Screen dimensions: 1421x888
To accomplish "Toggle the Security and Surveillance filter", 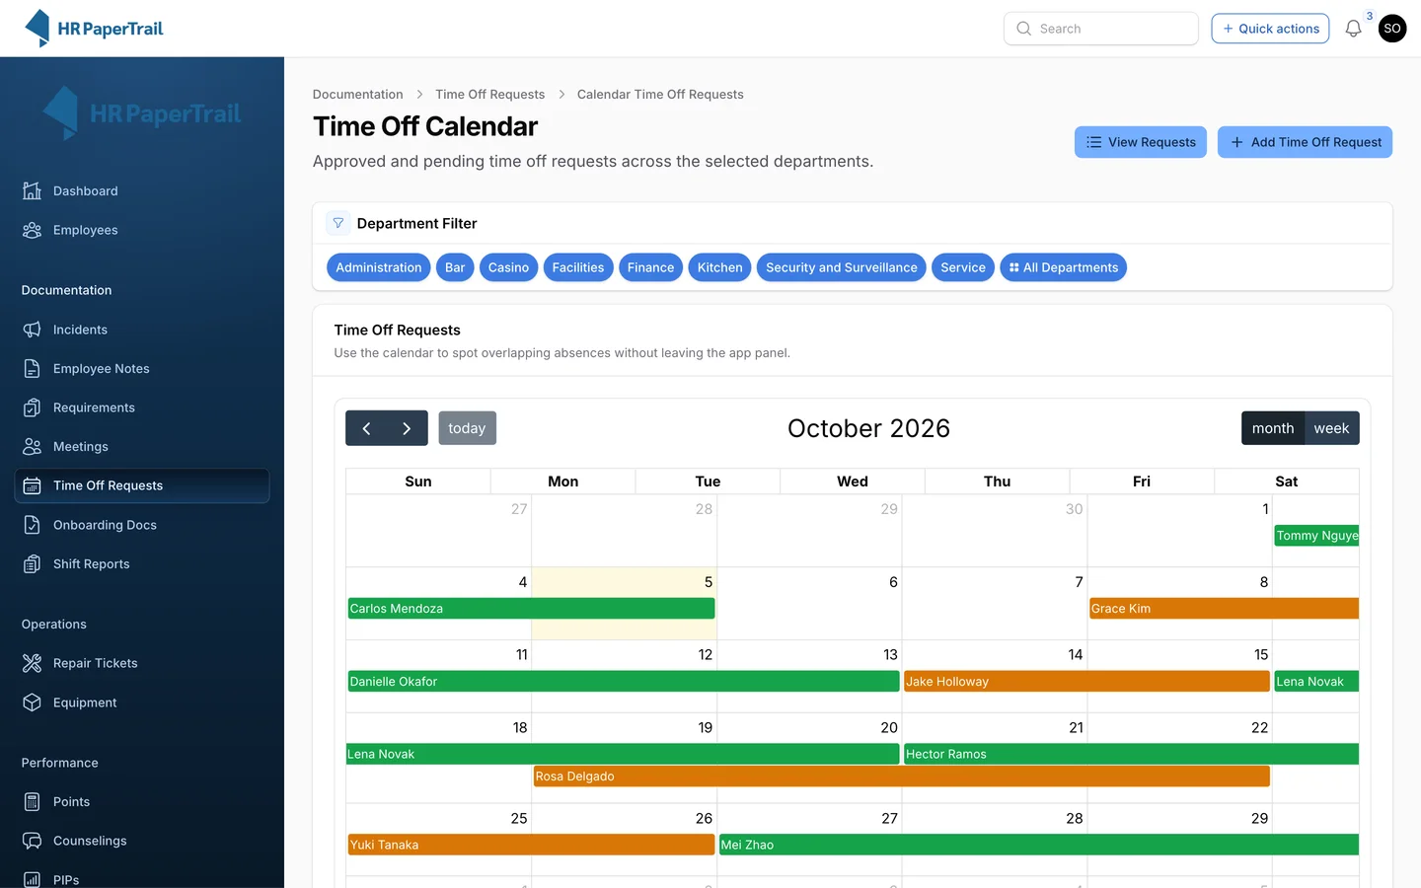I will 842,267.
